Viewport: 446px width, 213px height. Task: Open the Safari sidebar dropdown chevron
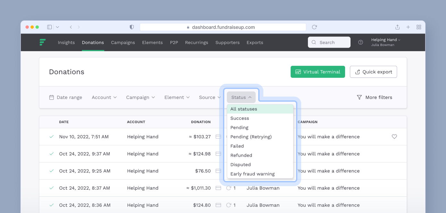(57, 27)
